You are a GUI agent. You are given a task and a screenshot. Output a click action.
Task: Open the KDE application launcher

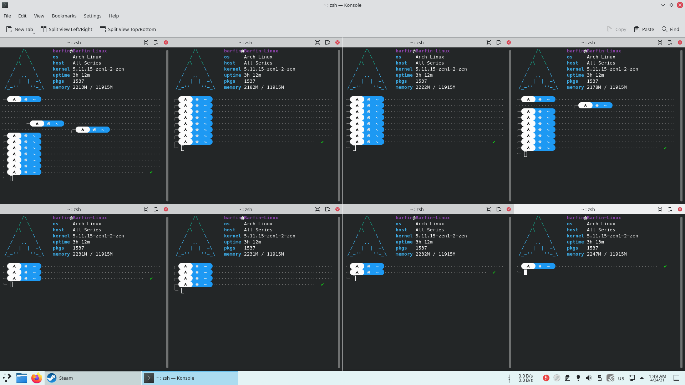[7, 378]
